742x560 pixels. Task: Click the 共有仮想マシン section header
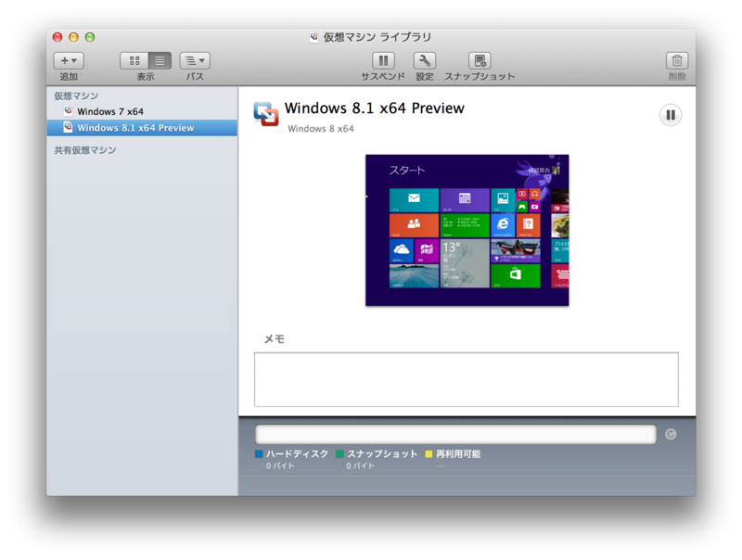point(85,150)
